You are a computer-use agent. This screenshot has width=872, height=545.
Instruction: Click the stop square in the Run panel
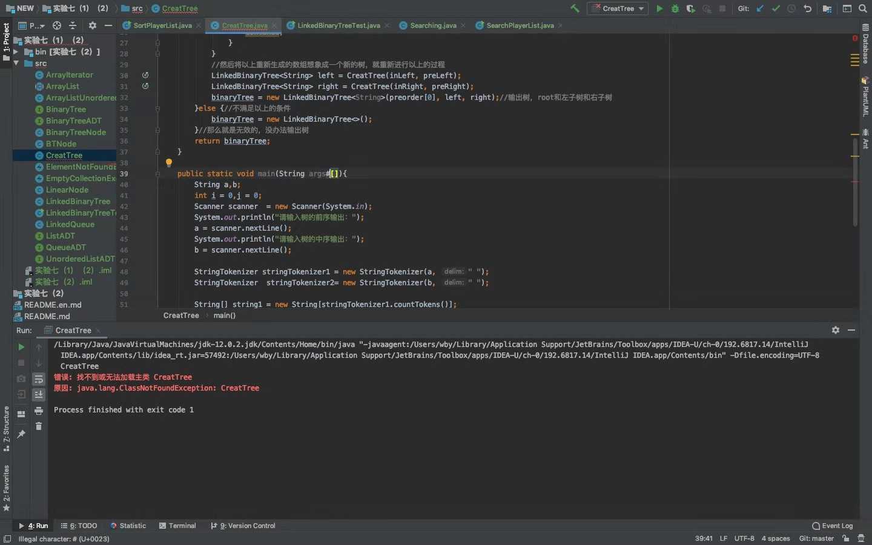point(21,363)
